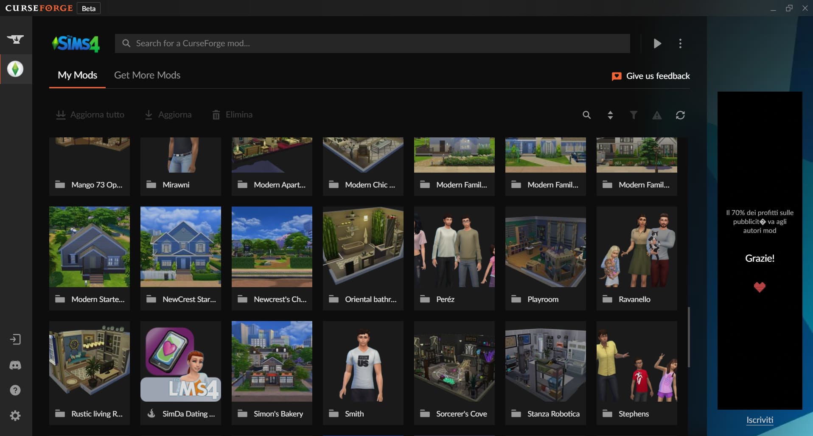The image size is (813, 436).
Task: Open the sort order arrows control
Action: [610, 115]
